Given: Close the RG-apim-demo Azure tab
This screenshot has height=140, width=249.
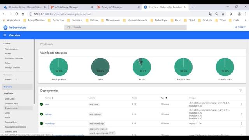Looking at the screenshot, I should [45, 7].
